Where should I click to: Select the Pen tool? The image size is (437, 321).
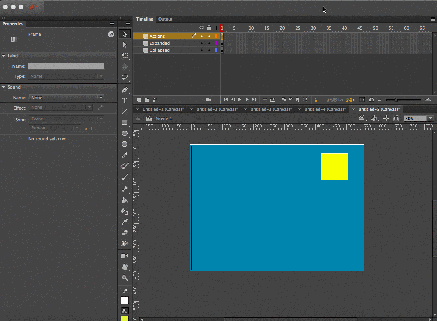124,90
